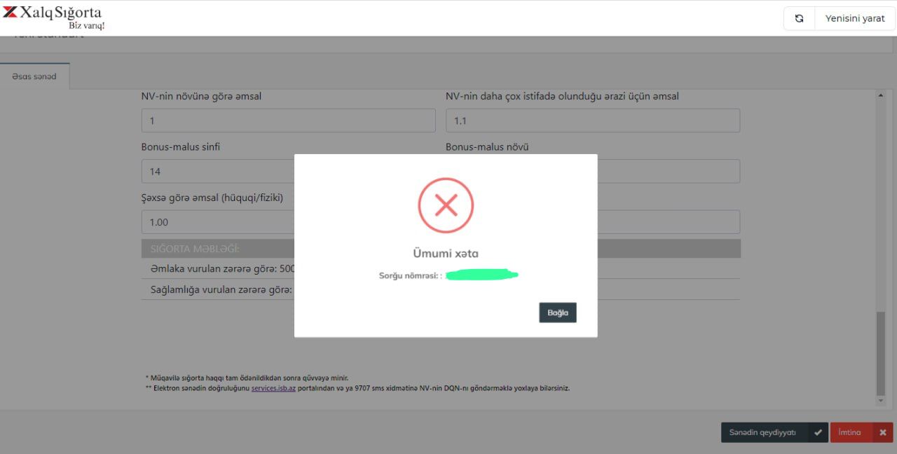Switch to the Əsas sənəd tab
This screenshot has height=454, width=897.
pyautogui.click(x=34, y=76)
